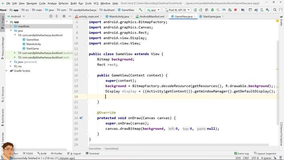The image size is (284, 160).
Task: Click the Rerun app icon in toolbar
Action: click(195, 10)
